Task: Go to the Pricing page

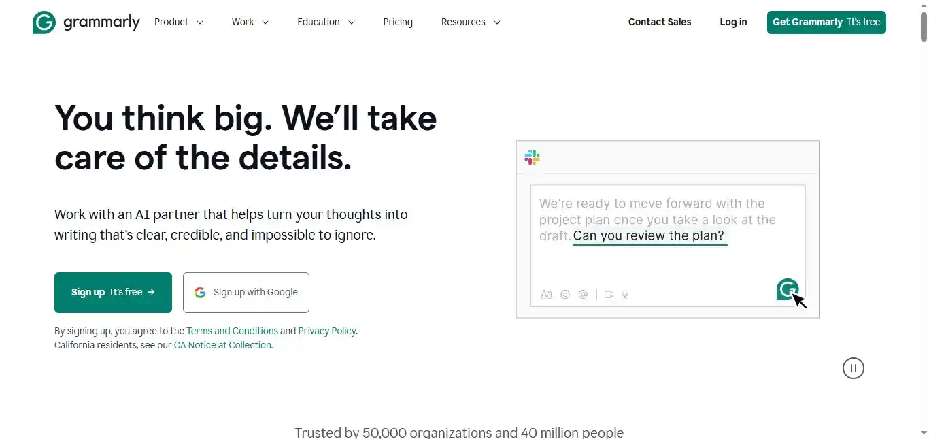Action: pos(398,22)
